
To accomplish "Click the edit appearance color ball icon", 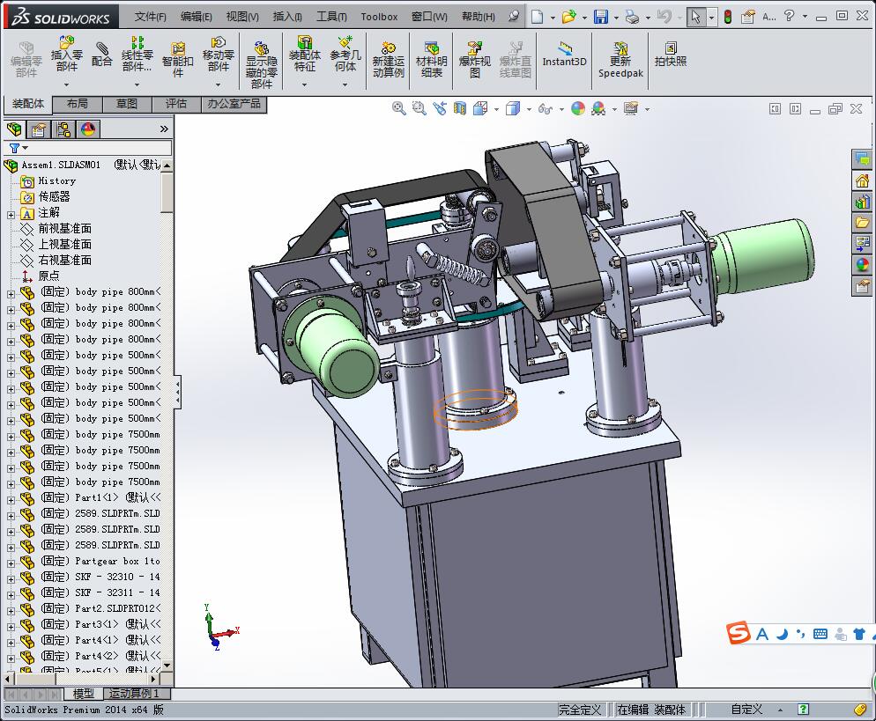I will 578,108.
